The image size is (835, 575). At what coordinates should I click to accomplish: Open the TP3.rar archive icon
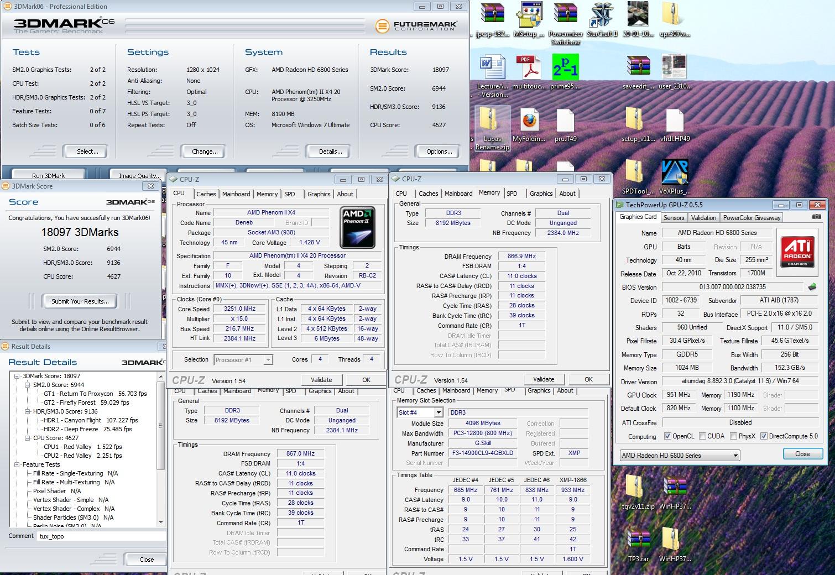(x=638, y=545)
